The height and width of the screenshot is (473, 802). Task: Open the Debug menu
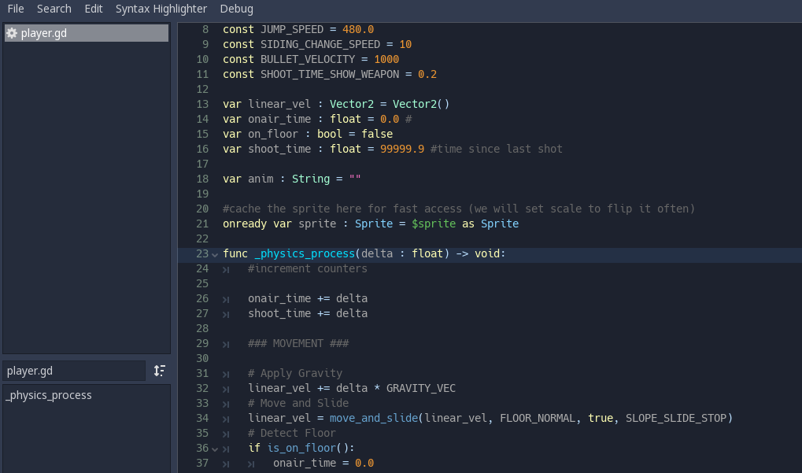coord(238,9)
